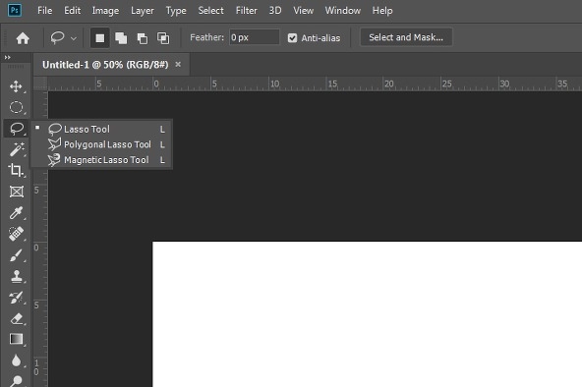Viewport: 582px width, 387px height.
Task: Open the Image menu
Action: point(105,11)
